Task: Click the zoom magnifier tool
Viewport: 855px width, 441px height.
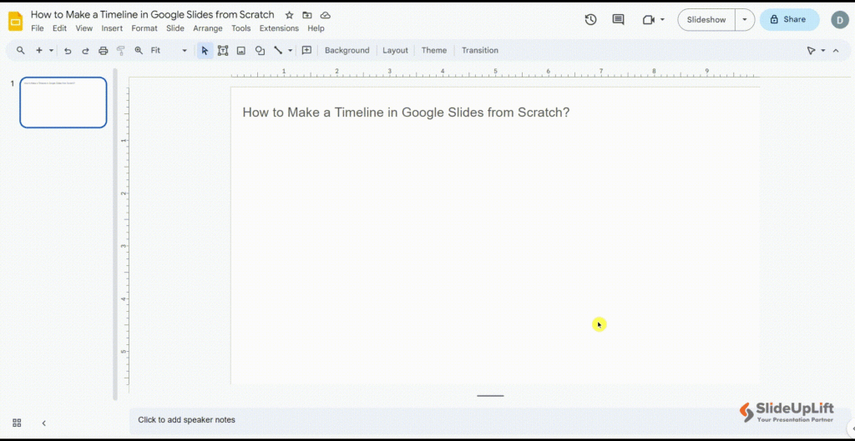Action: tap(139, 50)
